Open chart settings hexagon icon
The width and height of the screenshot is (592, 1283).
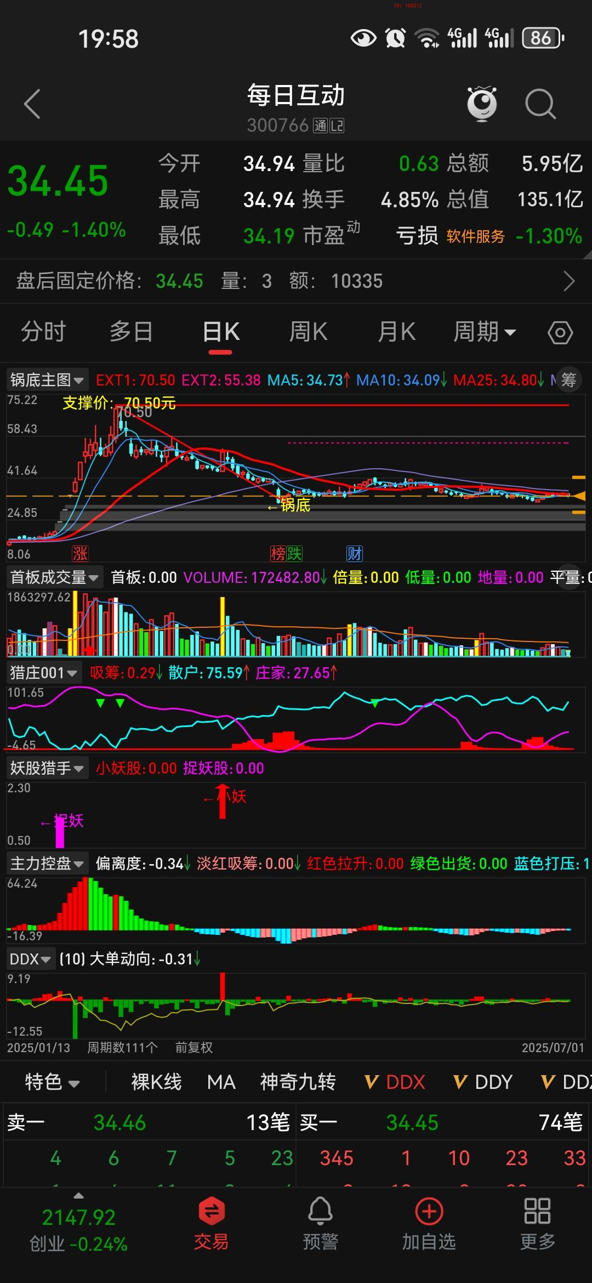560,333
